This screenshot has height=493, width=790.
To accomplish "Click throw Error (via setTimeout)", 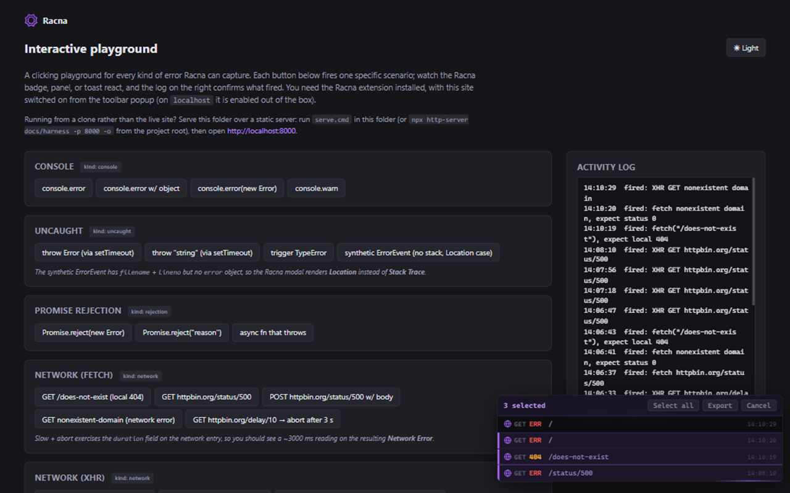I will [88, 253].
